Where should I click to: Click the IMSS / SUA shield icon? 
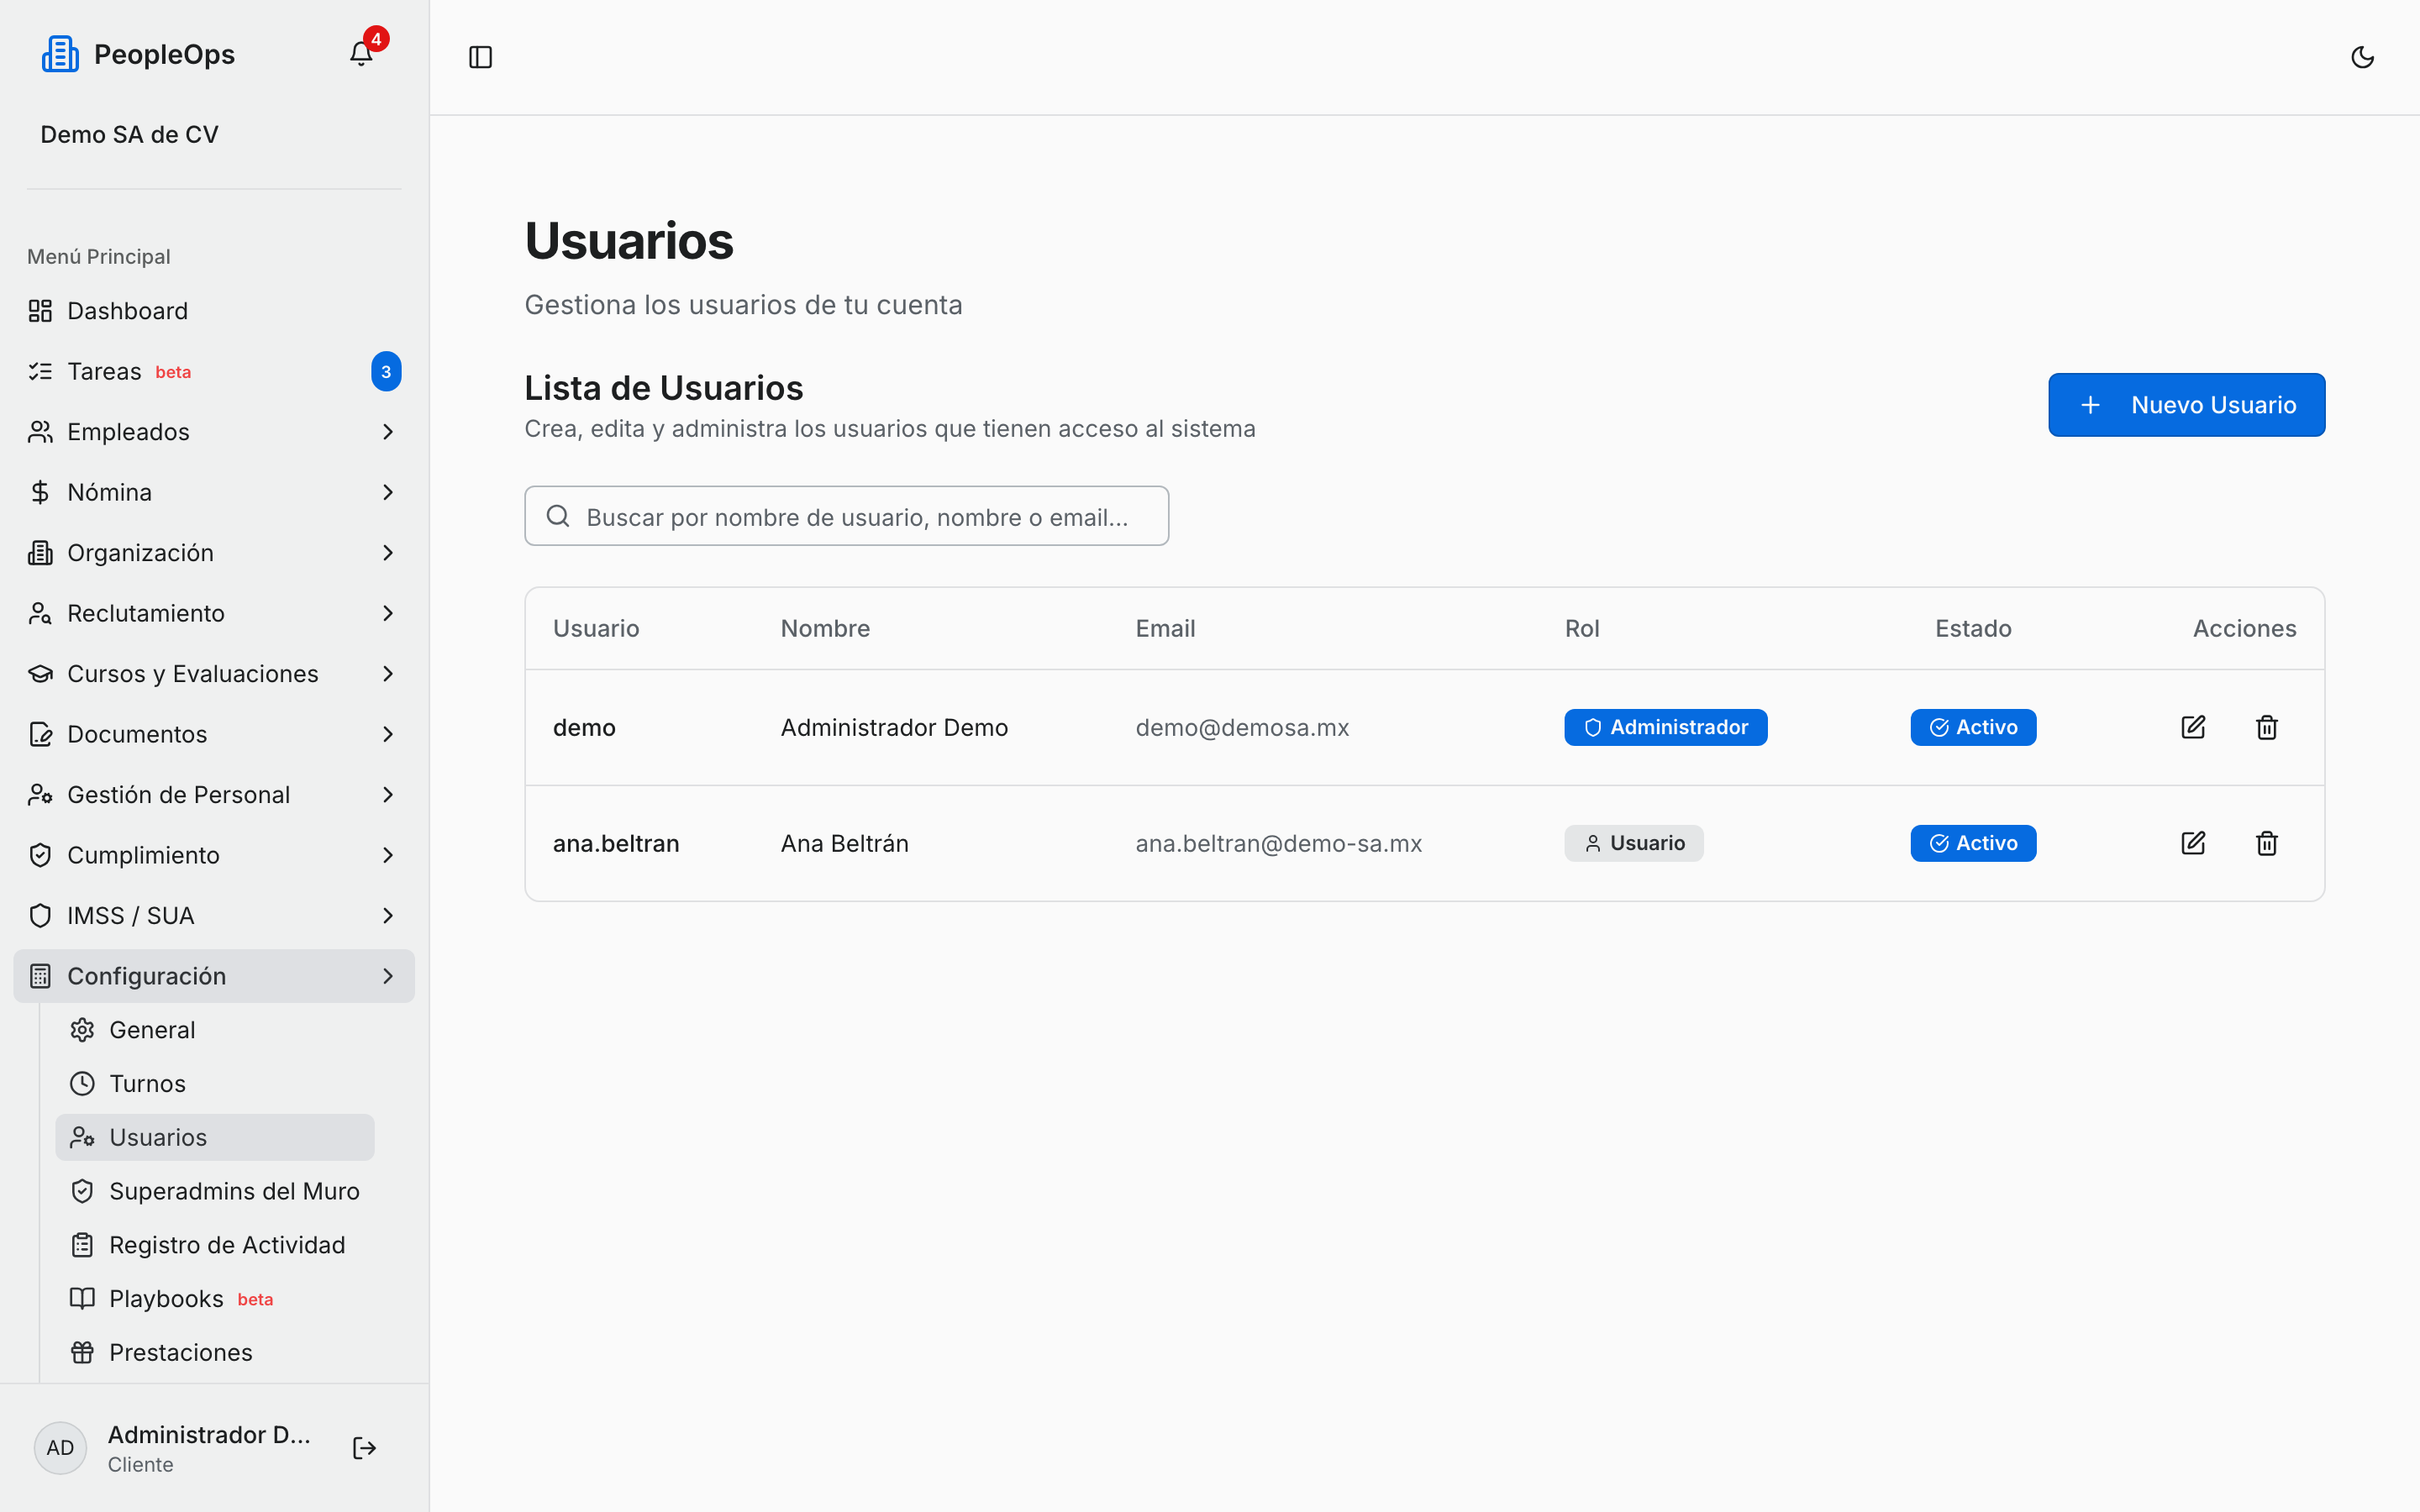pos(40,916)
